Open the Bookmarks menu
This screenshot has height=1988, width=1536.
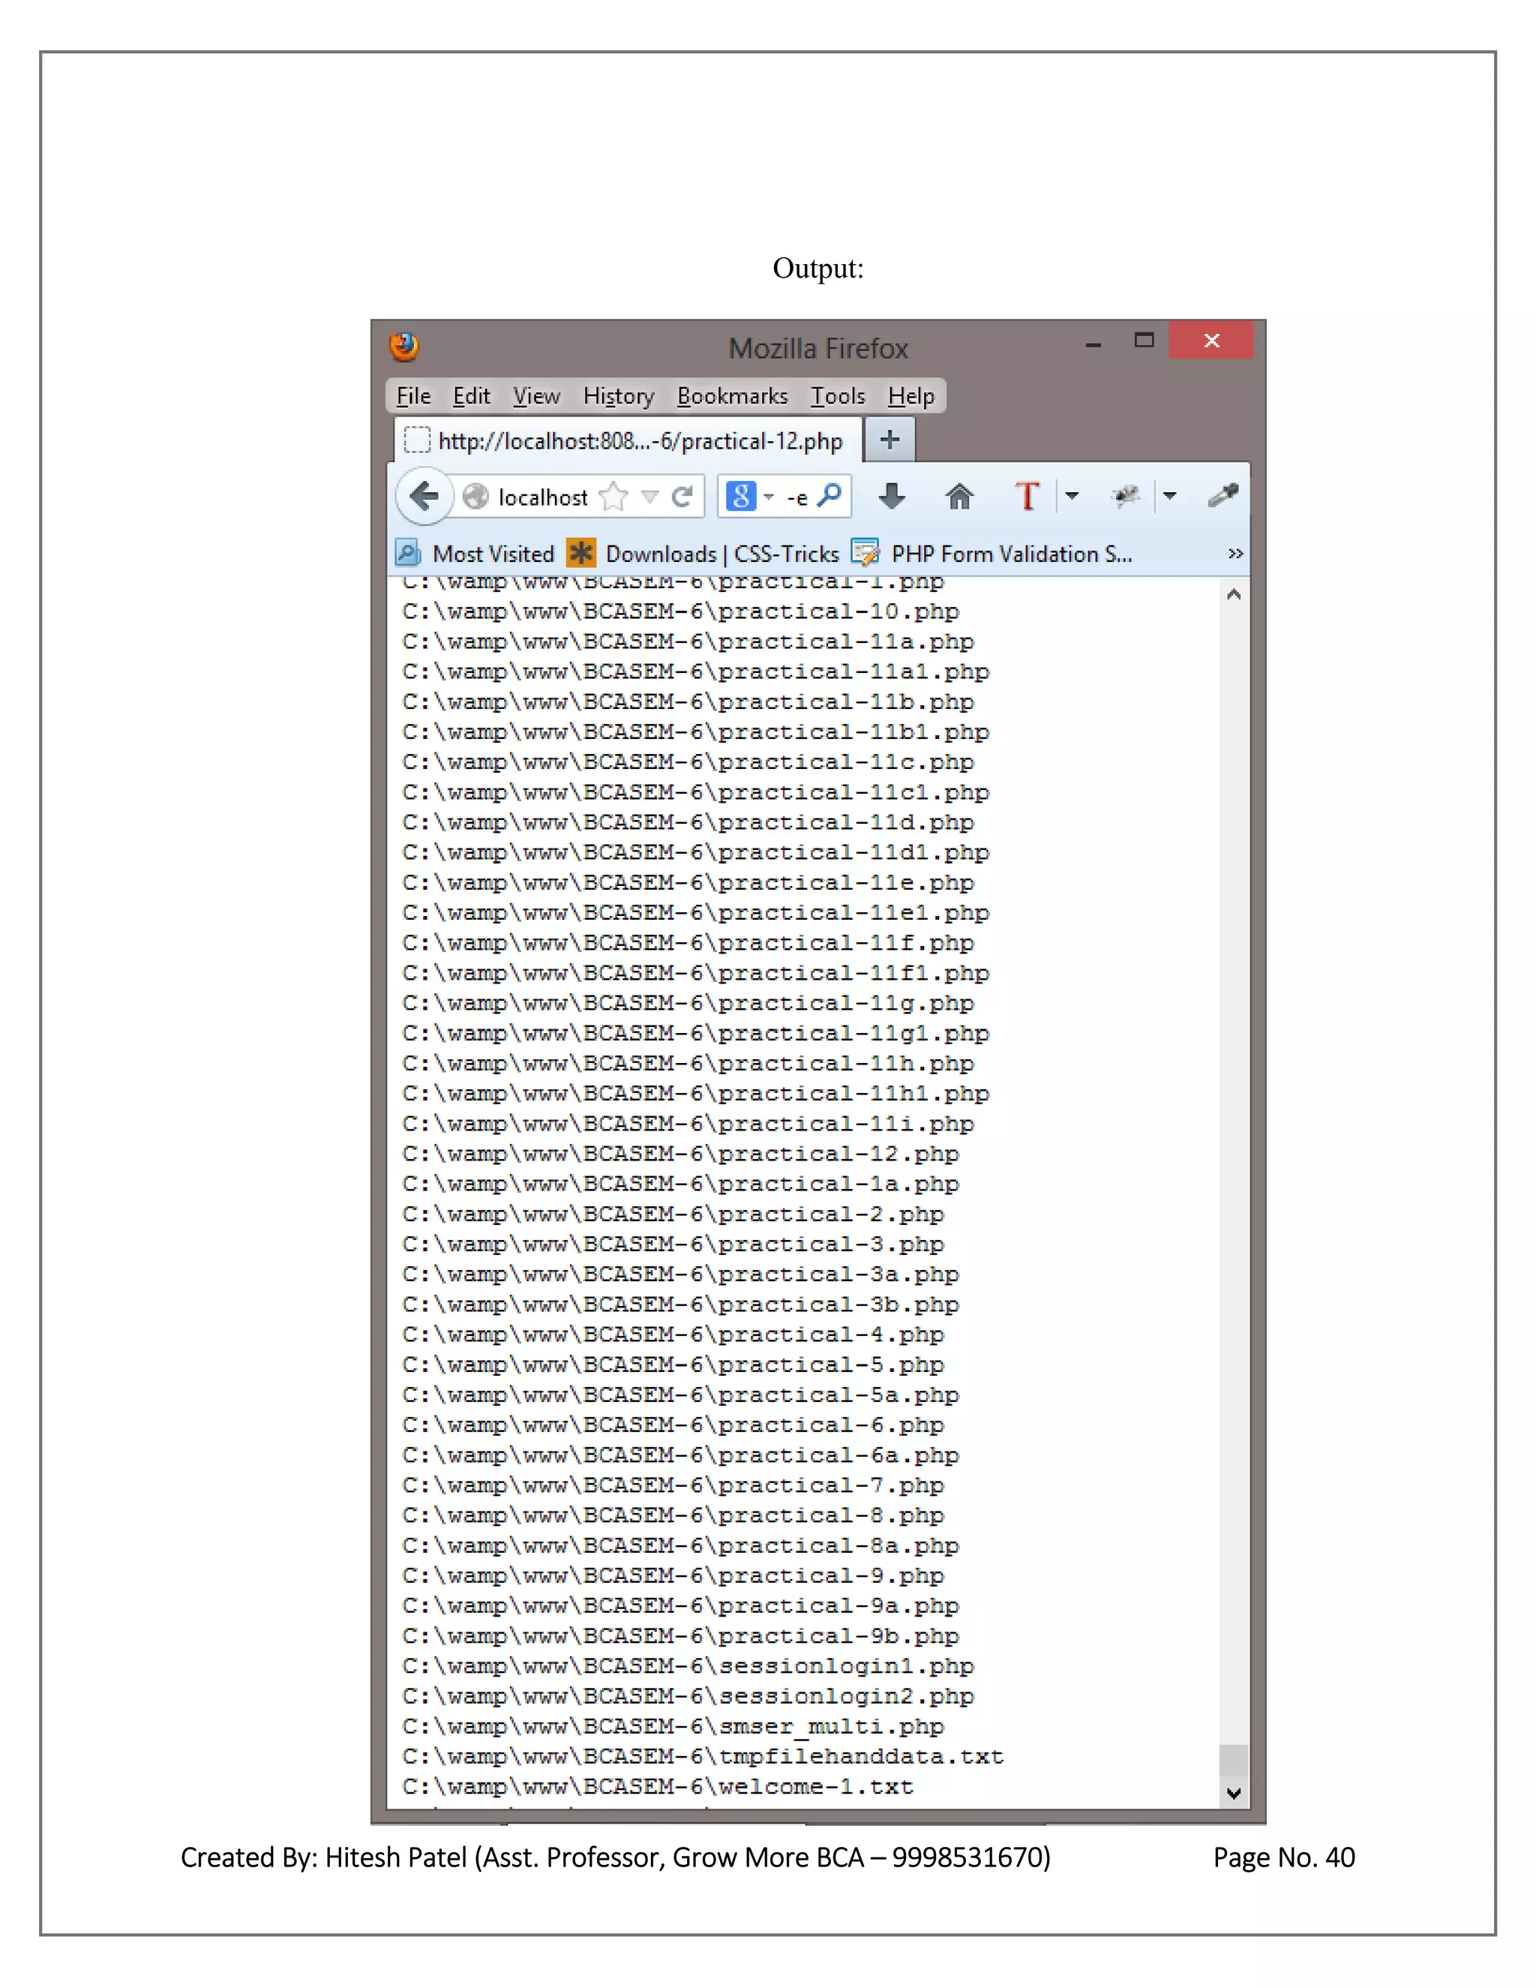coord(731,396)
